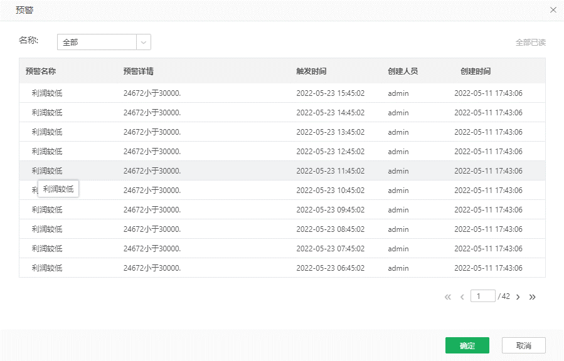The height and width of the screenshot is (361, 564).
Task: Go to next page of alerts
Action: [x=518, y=297]
